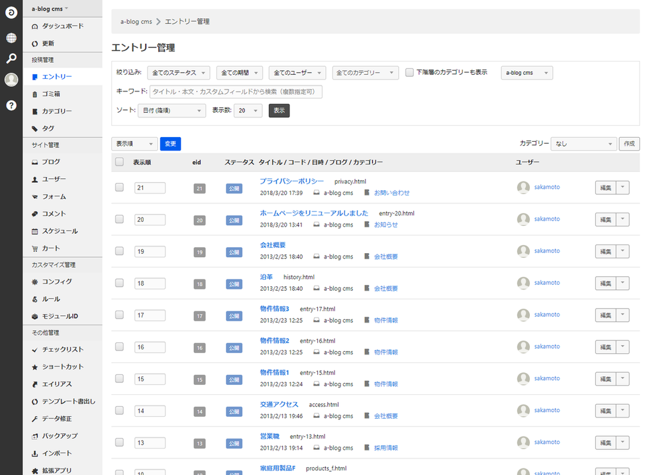Image resolution: width=649 pixels, height=475 pixels.
Task: Check the select-all checkbox in table header
Action: pos(119,162)
